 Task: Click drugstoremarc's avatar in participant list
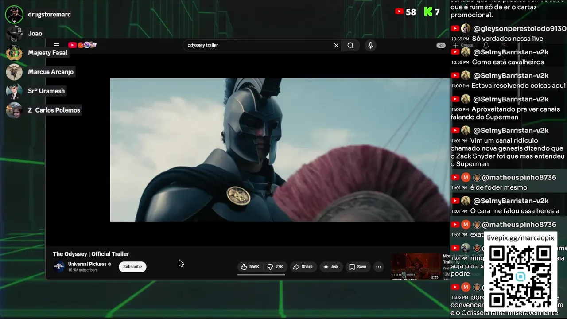[14, 15]
